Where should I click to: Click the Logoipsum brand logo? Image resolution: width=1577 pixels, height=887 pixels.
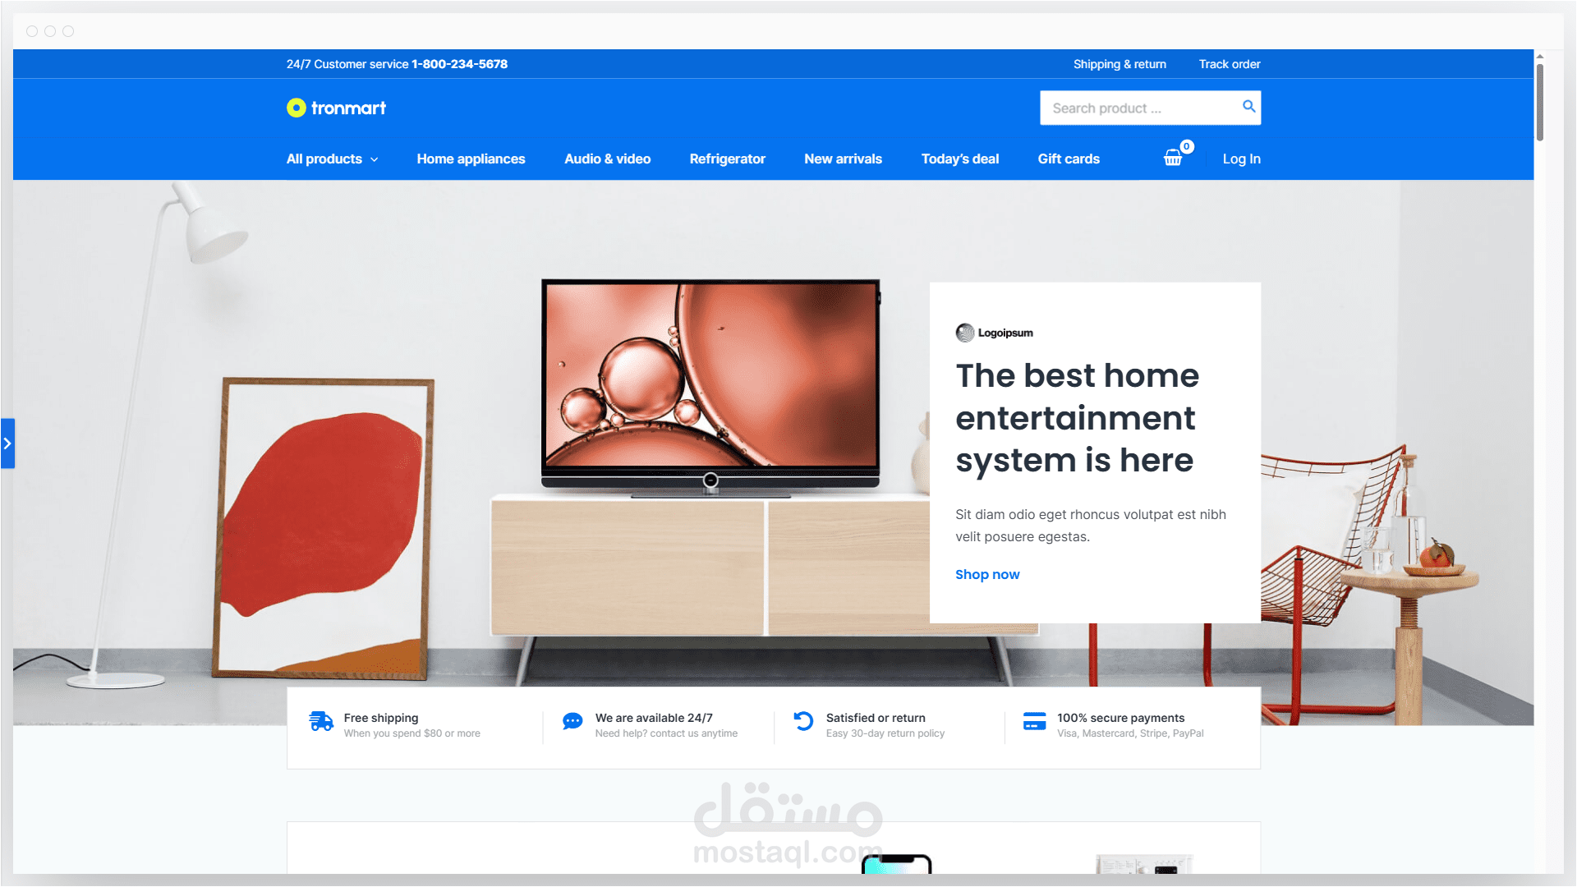point(994,333)
